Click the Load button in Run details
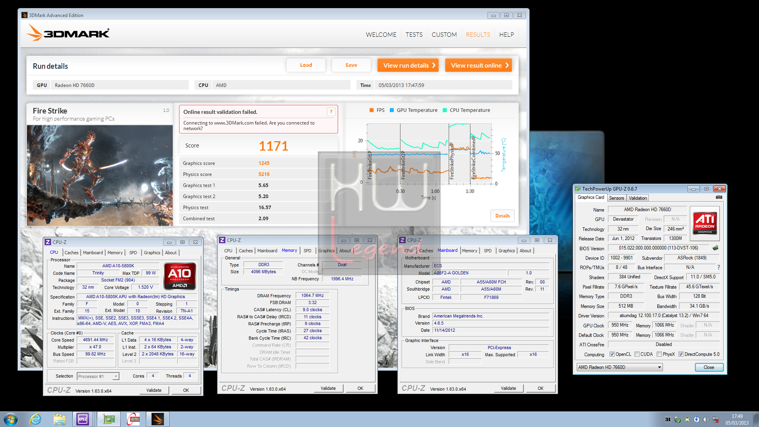This screenshot has width=759, height=427. click(x=306, y=65)
